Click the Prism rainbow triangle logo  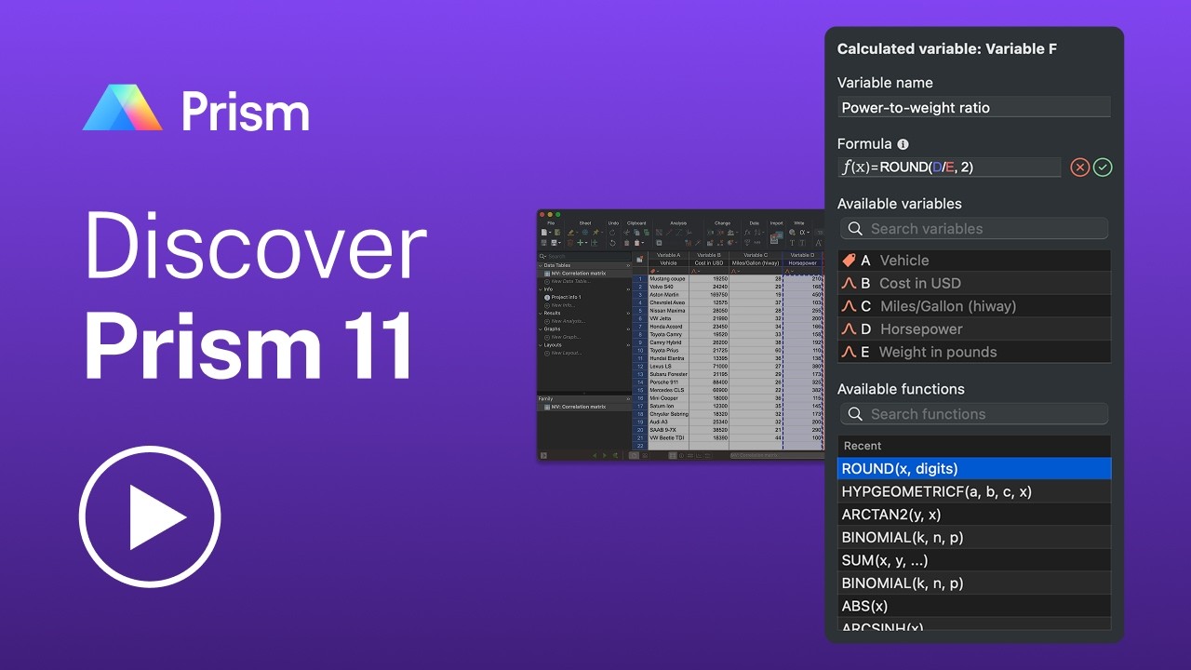click(x=122, y=108)
